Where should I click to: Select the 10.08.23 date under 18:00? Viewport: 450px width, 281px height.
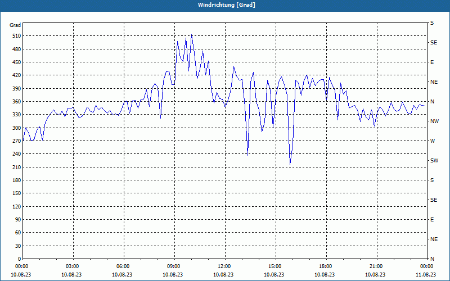coord(325,274)
